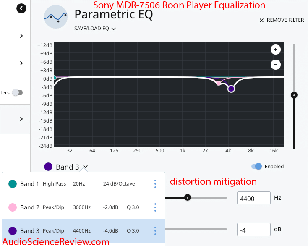Click the teal Band 1 color dot
The width and height of the screenshot is (308, 246).
(x=13, y=184)
